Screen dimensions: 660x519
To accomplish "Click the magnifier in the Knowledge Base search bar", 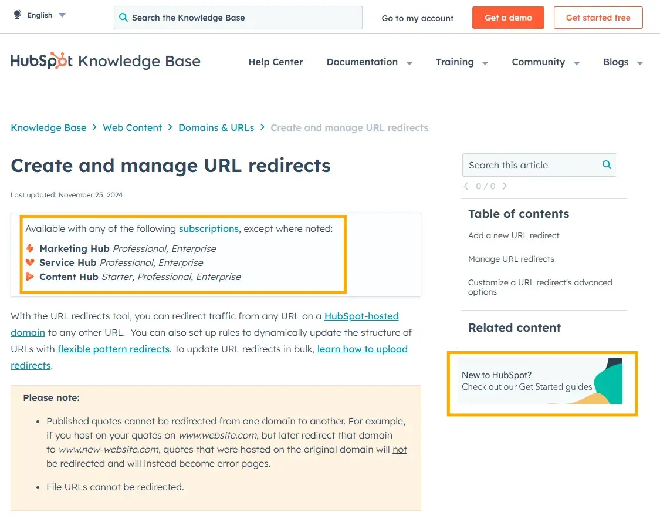I will coord(123,18).
